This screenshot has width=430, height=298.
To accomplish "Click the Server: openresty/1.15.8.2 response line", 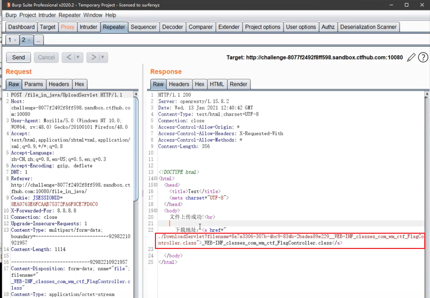I will coord(194,101).
